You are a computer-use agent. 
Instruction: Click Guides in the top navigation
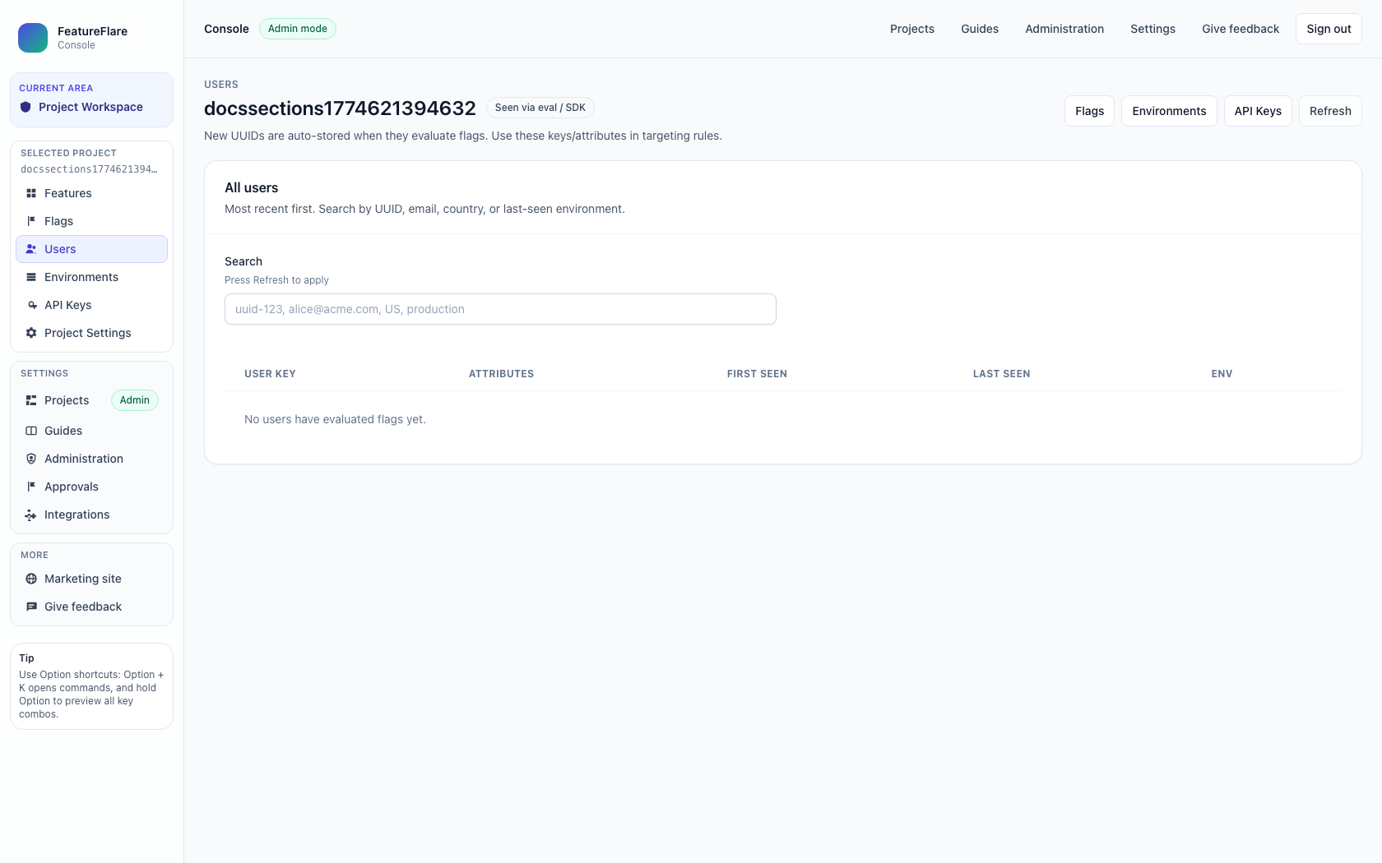click(980, 29)
